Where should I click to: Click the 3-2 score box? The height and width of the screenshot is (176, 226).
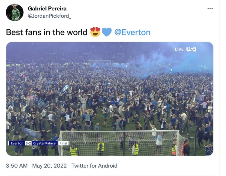[28, 143]
